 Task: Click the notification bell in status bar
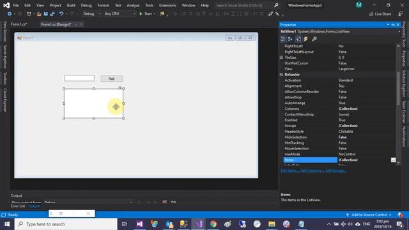click(400, 215)
